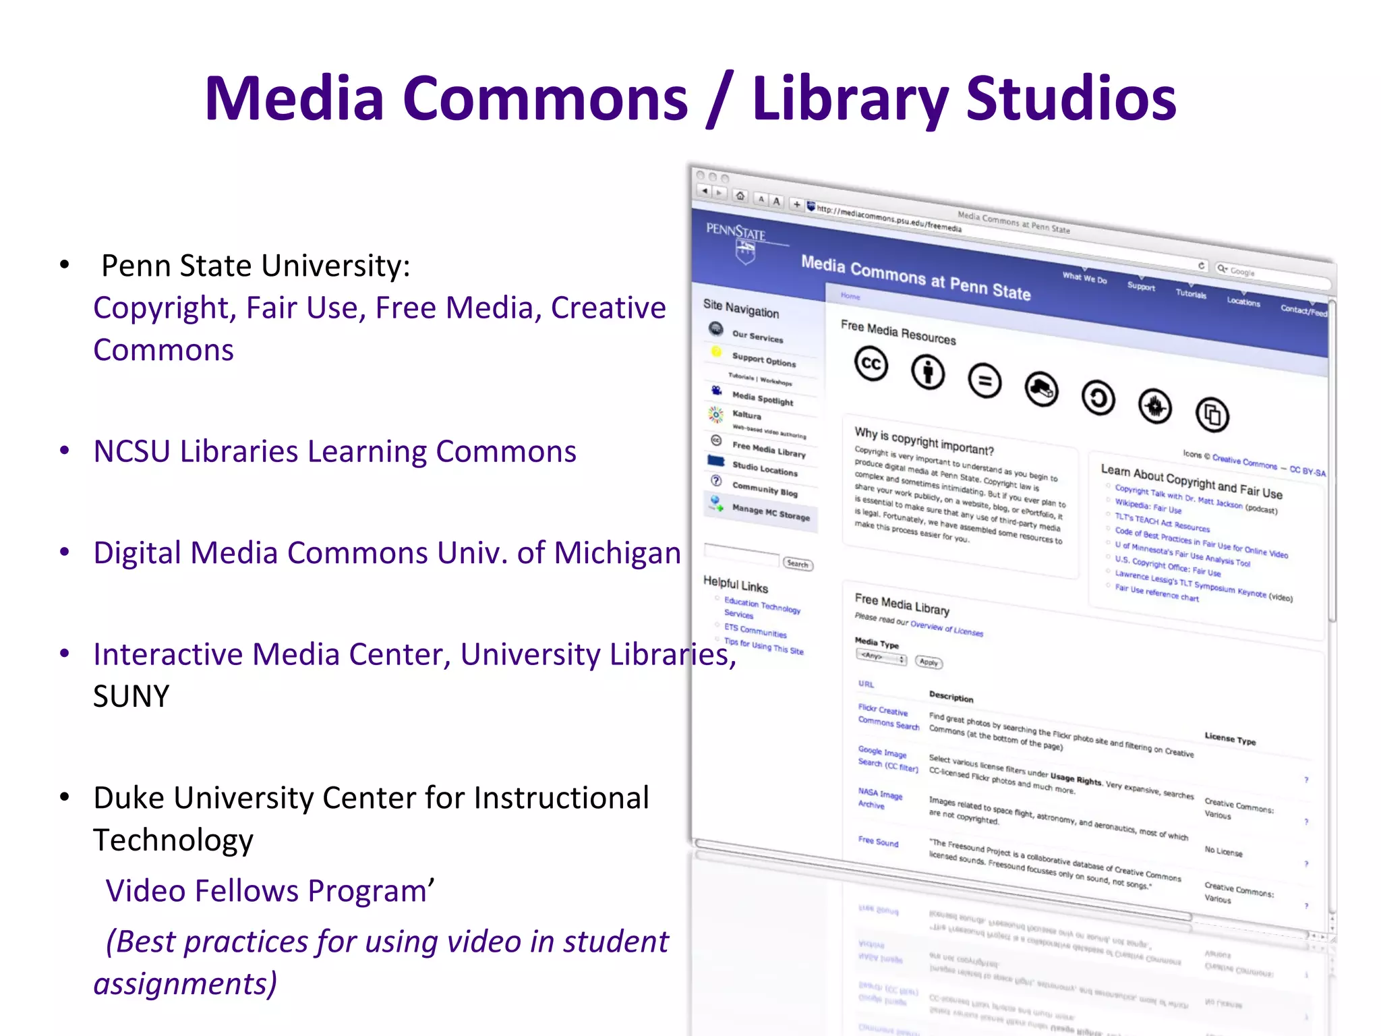Open Google Image Search CC filter link

pyautogui.click(x=887, y=759)
